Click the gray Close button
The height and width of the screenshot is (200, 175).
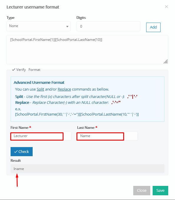click(x=142, y=190)
